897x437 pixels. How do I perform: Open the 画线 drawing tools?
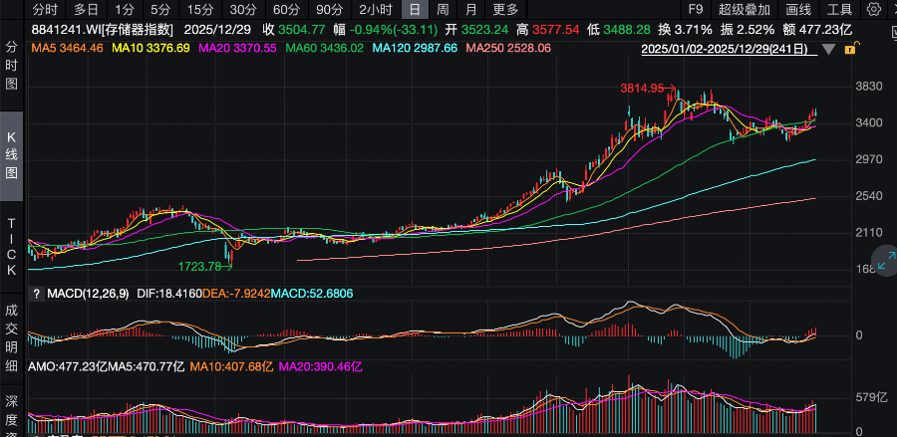(x=799, y=9)
